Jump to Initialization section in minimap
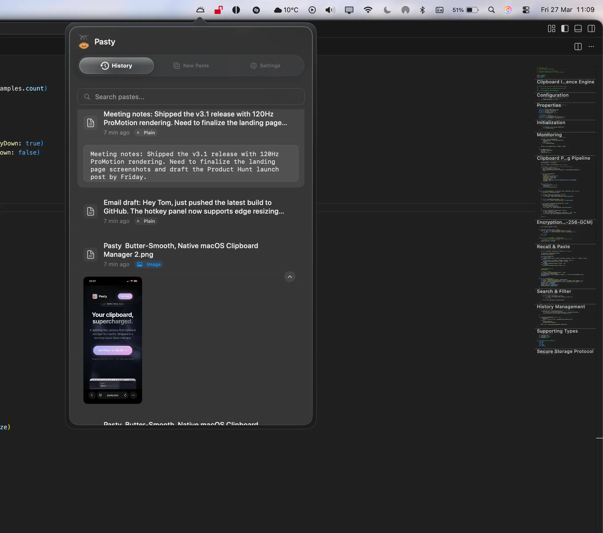 click(x=551, y=123)
